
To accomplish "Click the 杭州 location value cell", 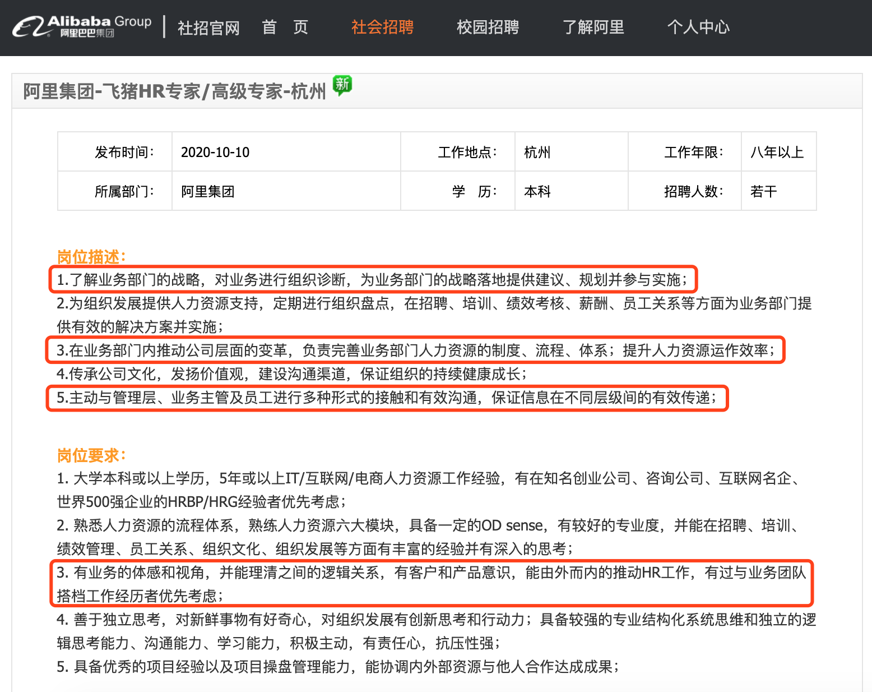I will pyautogui.click(x=572, y=152).
